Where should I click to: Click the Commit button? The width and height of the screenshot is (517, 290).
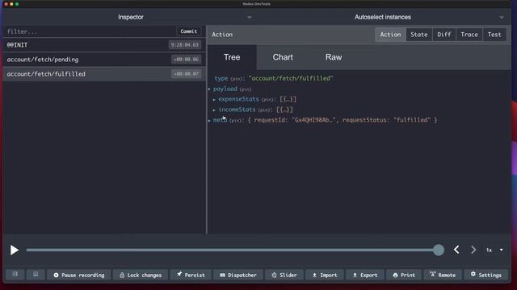188,31
